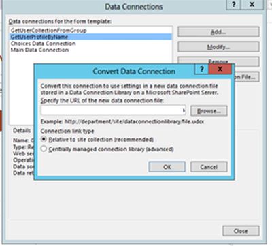Close the Convert Data Connection dialog
Screen dimensions: 272x246
click(220, 69)
